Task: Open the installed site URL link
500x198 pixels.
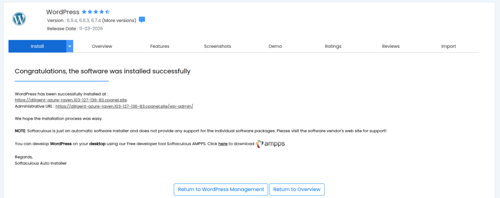Action: [71, 100]
